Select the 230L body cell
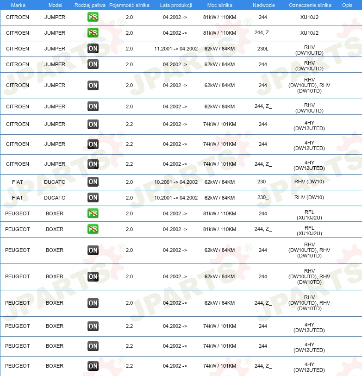 [263, 49]
